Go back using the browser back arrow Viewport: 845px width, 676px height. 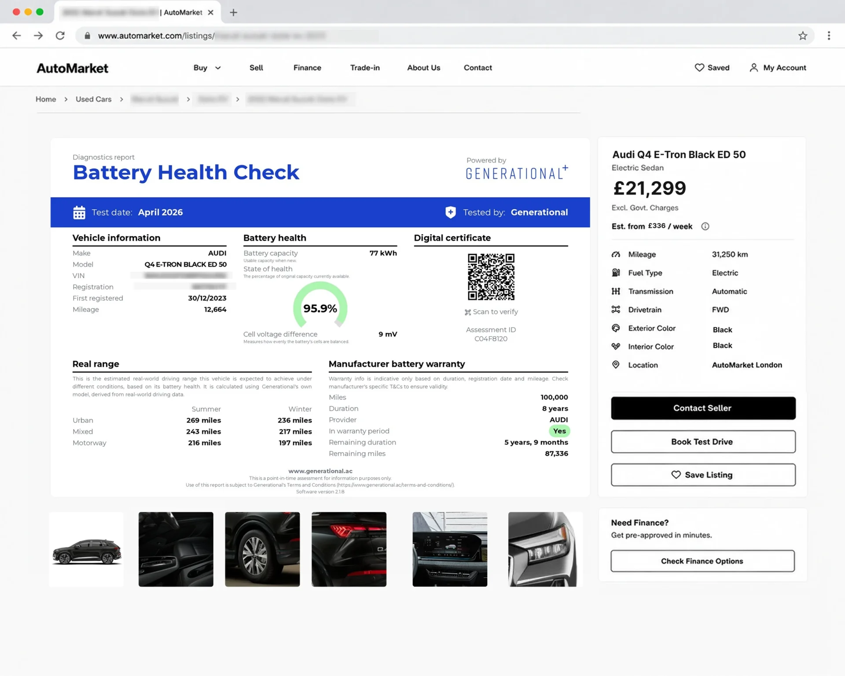17,36
